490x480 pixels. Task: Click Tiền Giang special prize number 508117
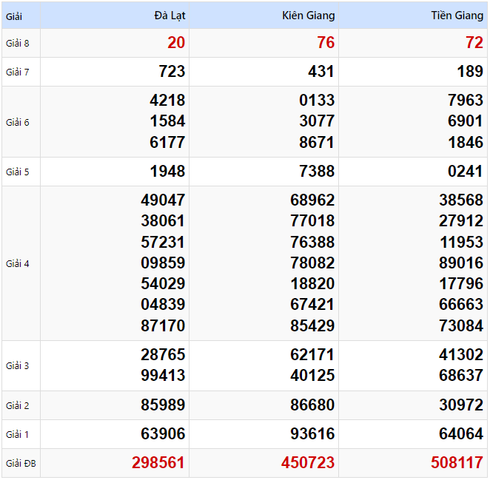coord(457,463)
